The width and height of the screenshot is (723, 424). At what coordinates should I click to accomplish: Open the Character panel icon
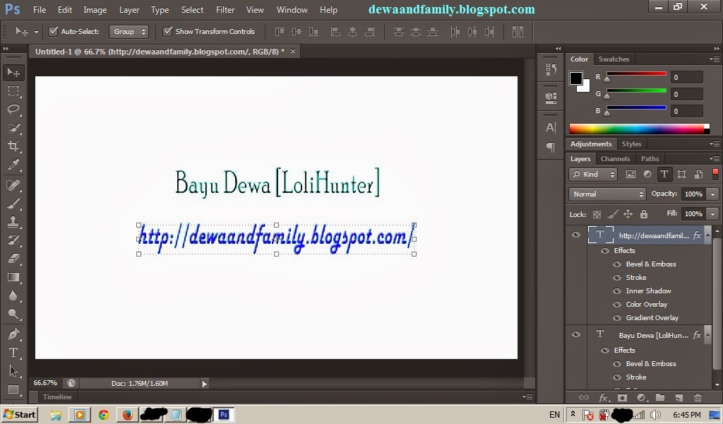click(x=551, y=127)
